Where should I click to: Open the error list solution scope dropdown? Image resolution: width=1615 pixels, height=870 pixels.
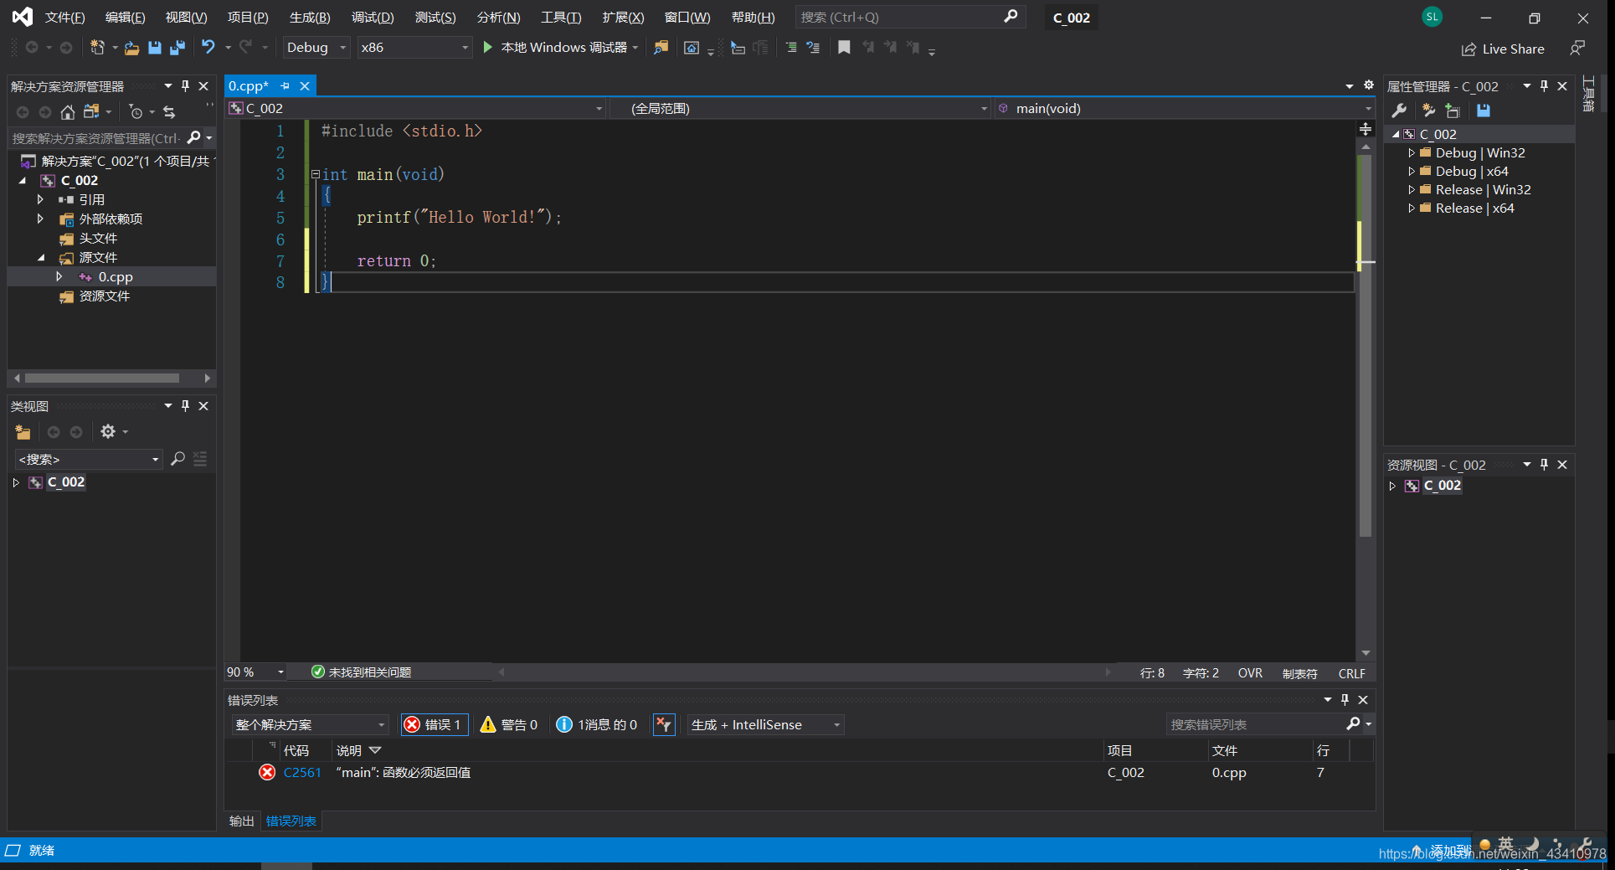point(311,725)
